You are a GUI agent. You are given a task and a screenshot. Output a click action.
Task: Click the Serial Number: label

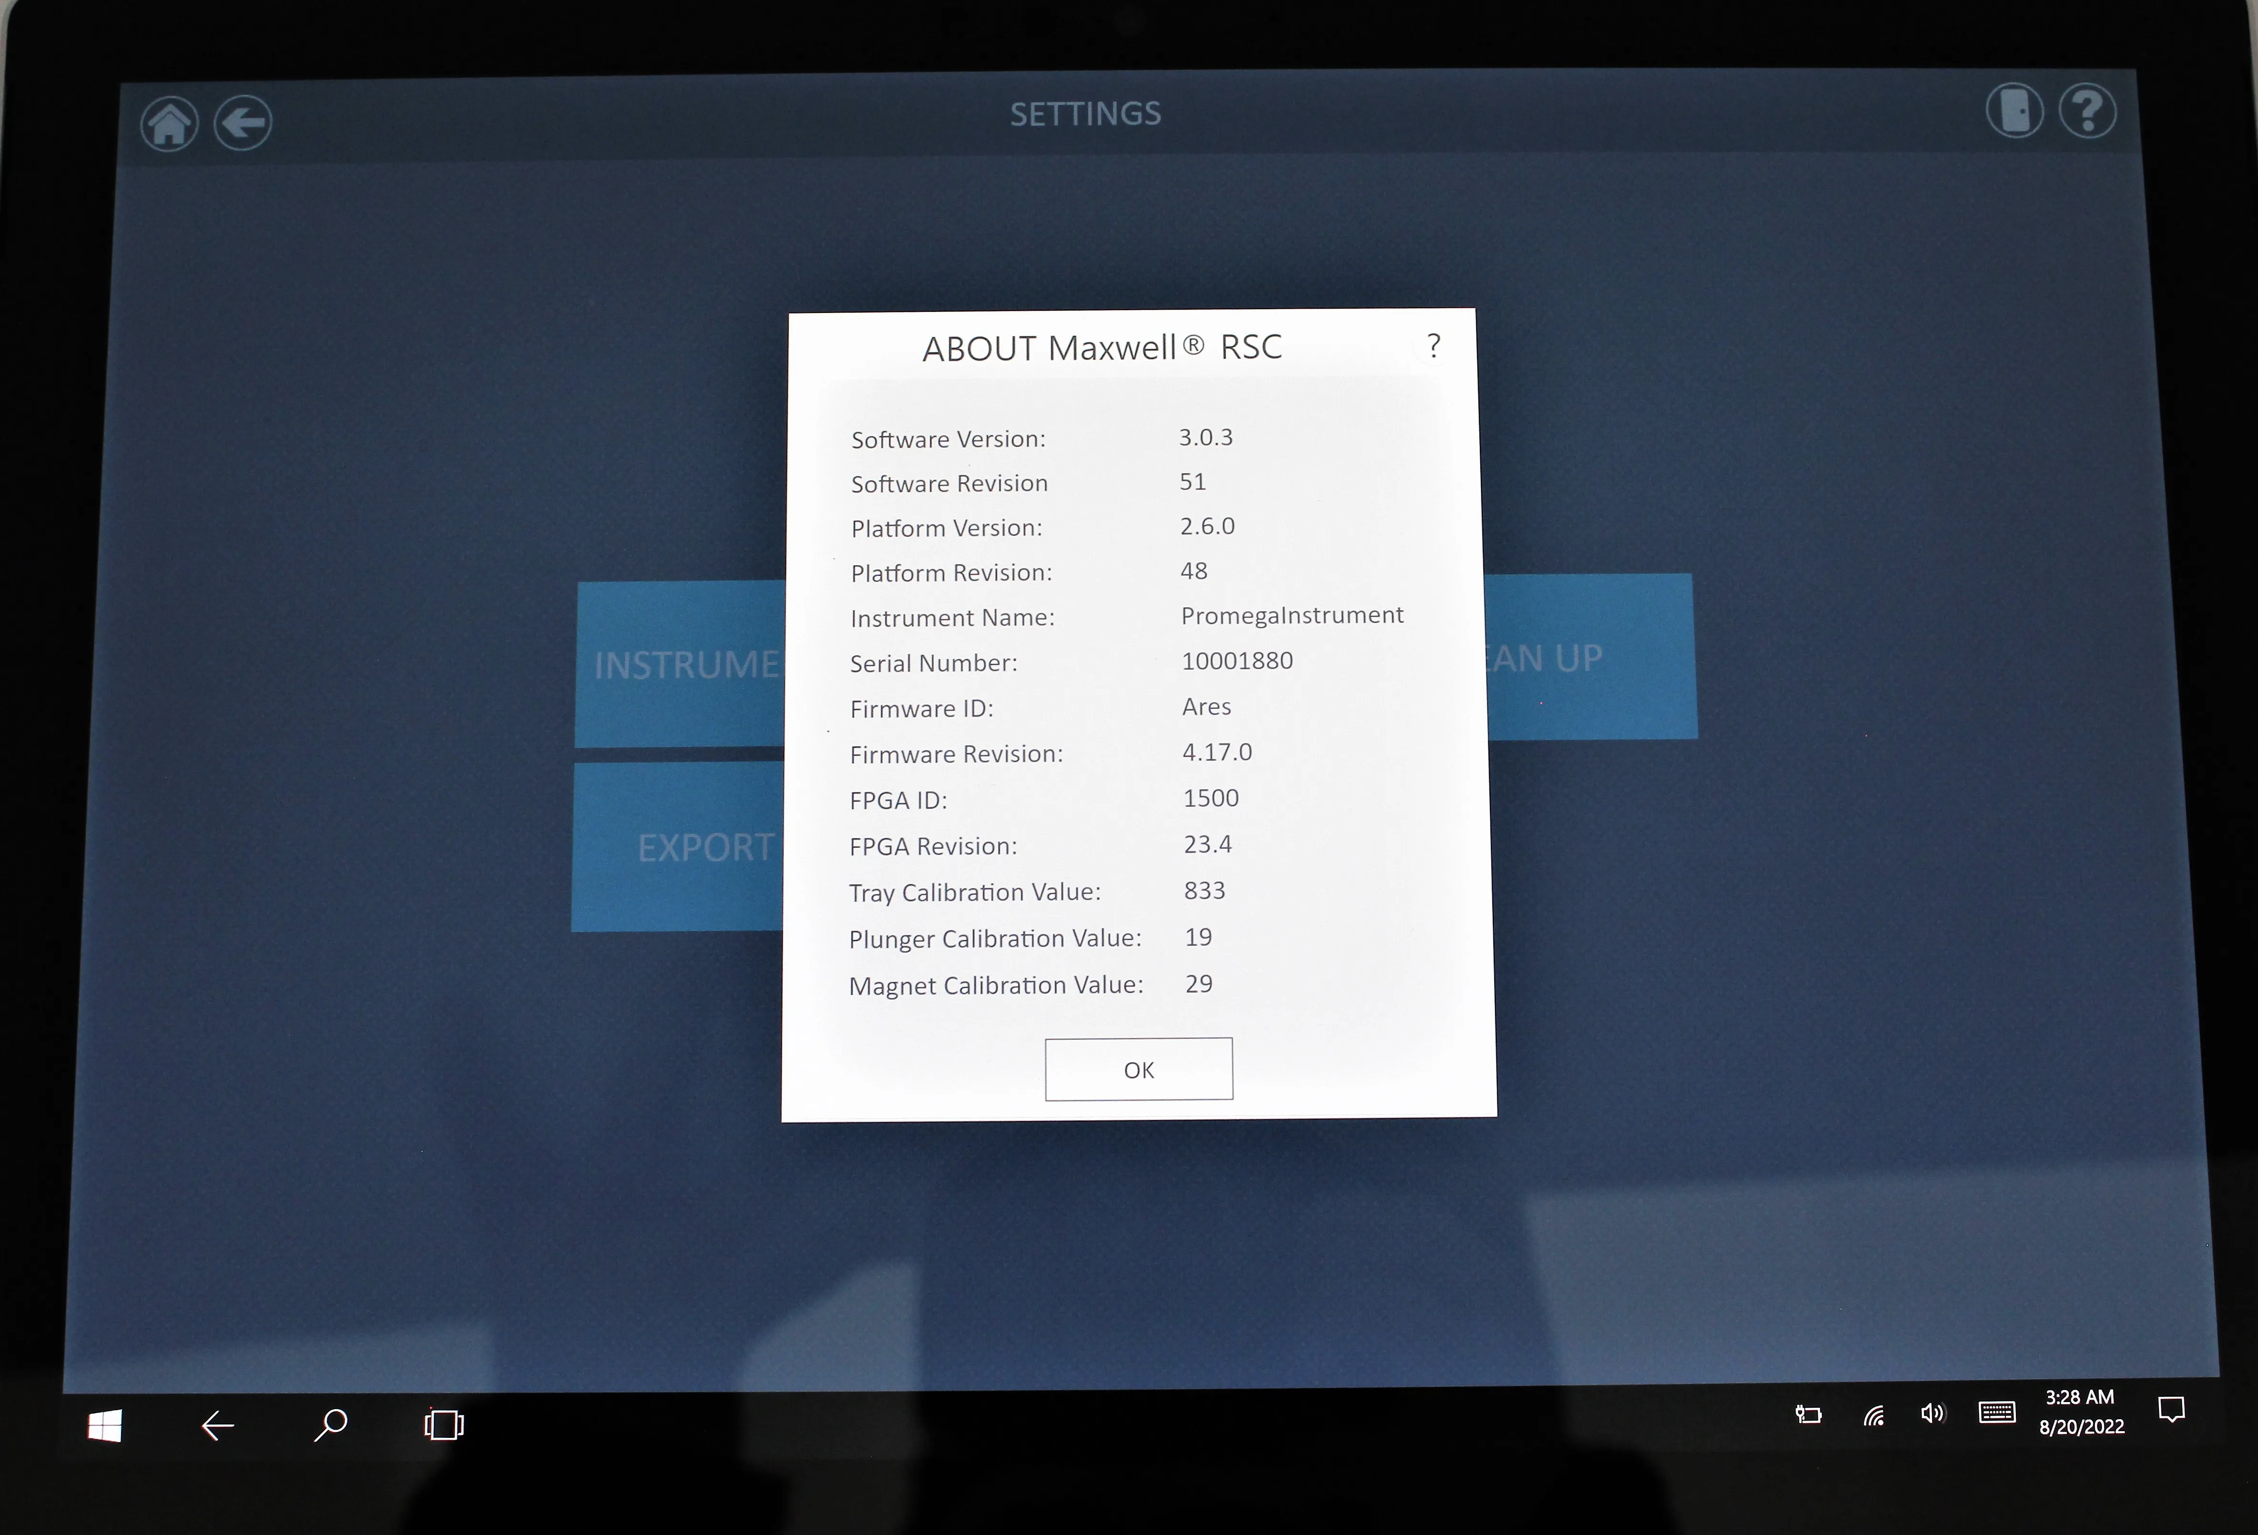934,664
